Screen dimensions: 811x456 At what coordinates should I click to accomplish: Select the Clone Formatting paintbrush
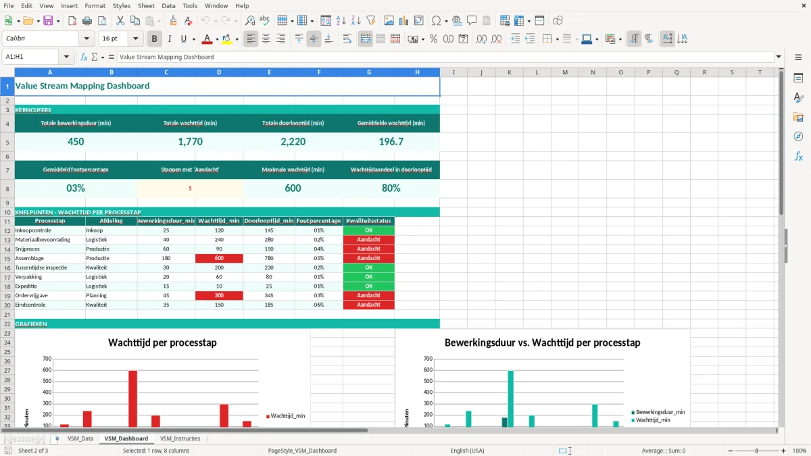[173, 21]
